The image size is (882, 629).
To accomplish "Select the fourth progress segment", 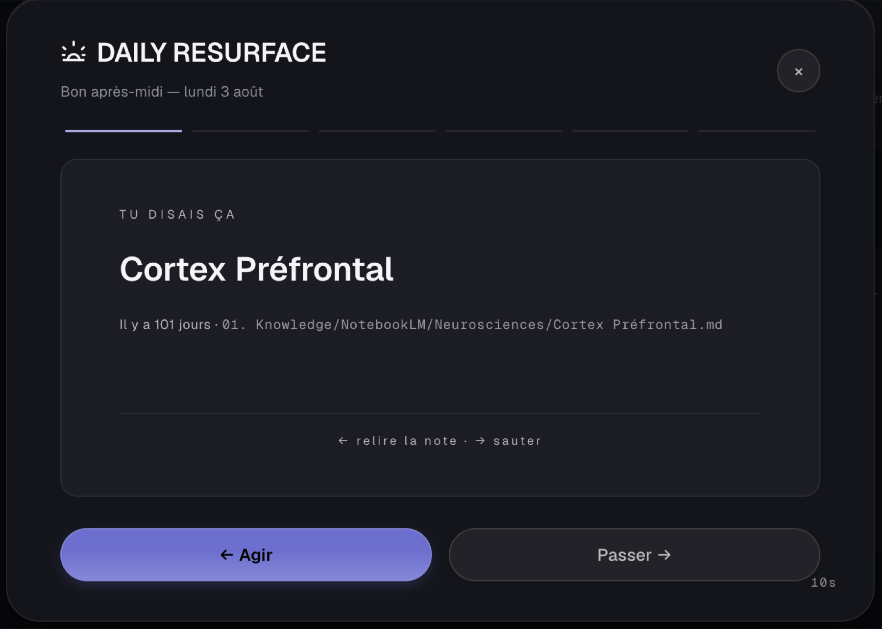I will (504, 131).
